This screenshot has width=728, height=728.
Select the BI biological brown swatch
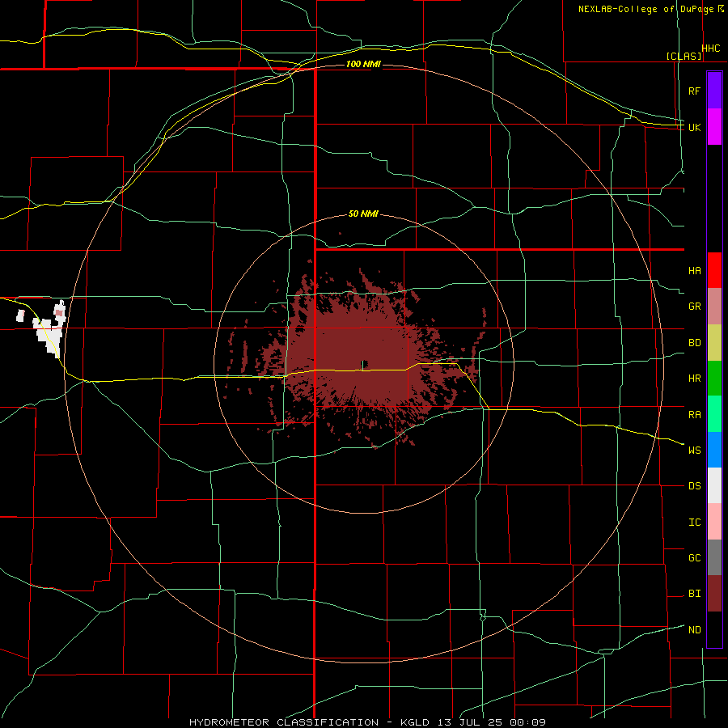point(714,594)
